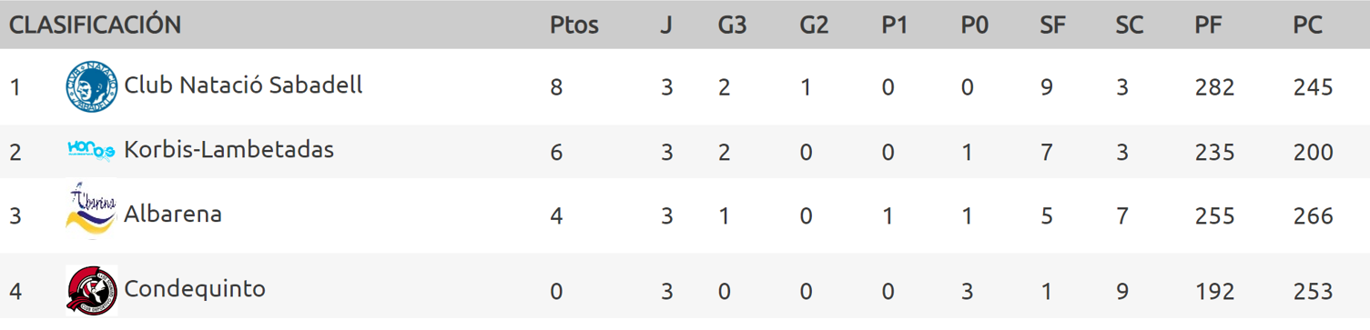Click the P1 column header
Viewport: 1370px width, 330px height.
(895, 25)
